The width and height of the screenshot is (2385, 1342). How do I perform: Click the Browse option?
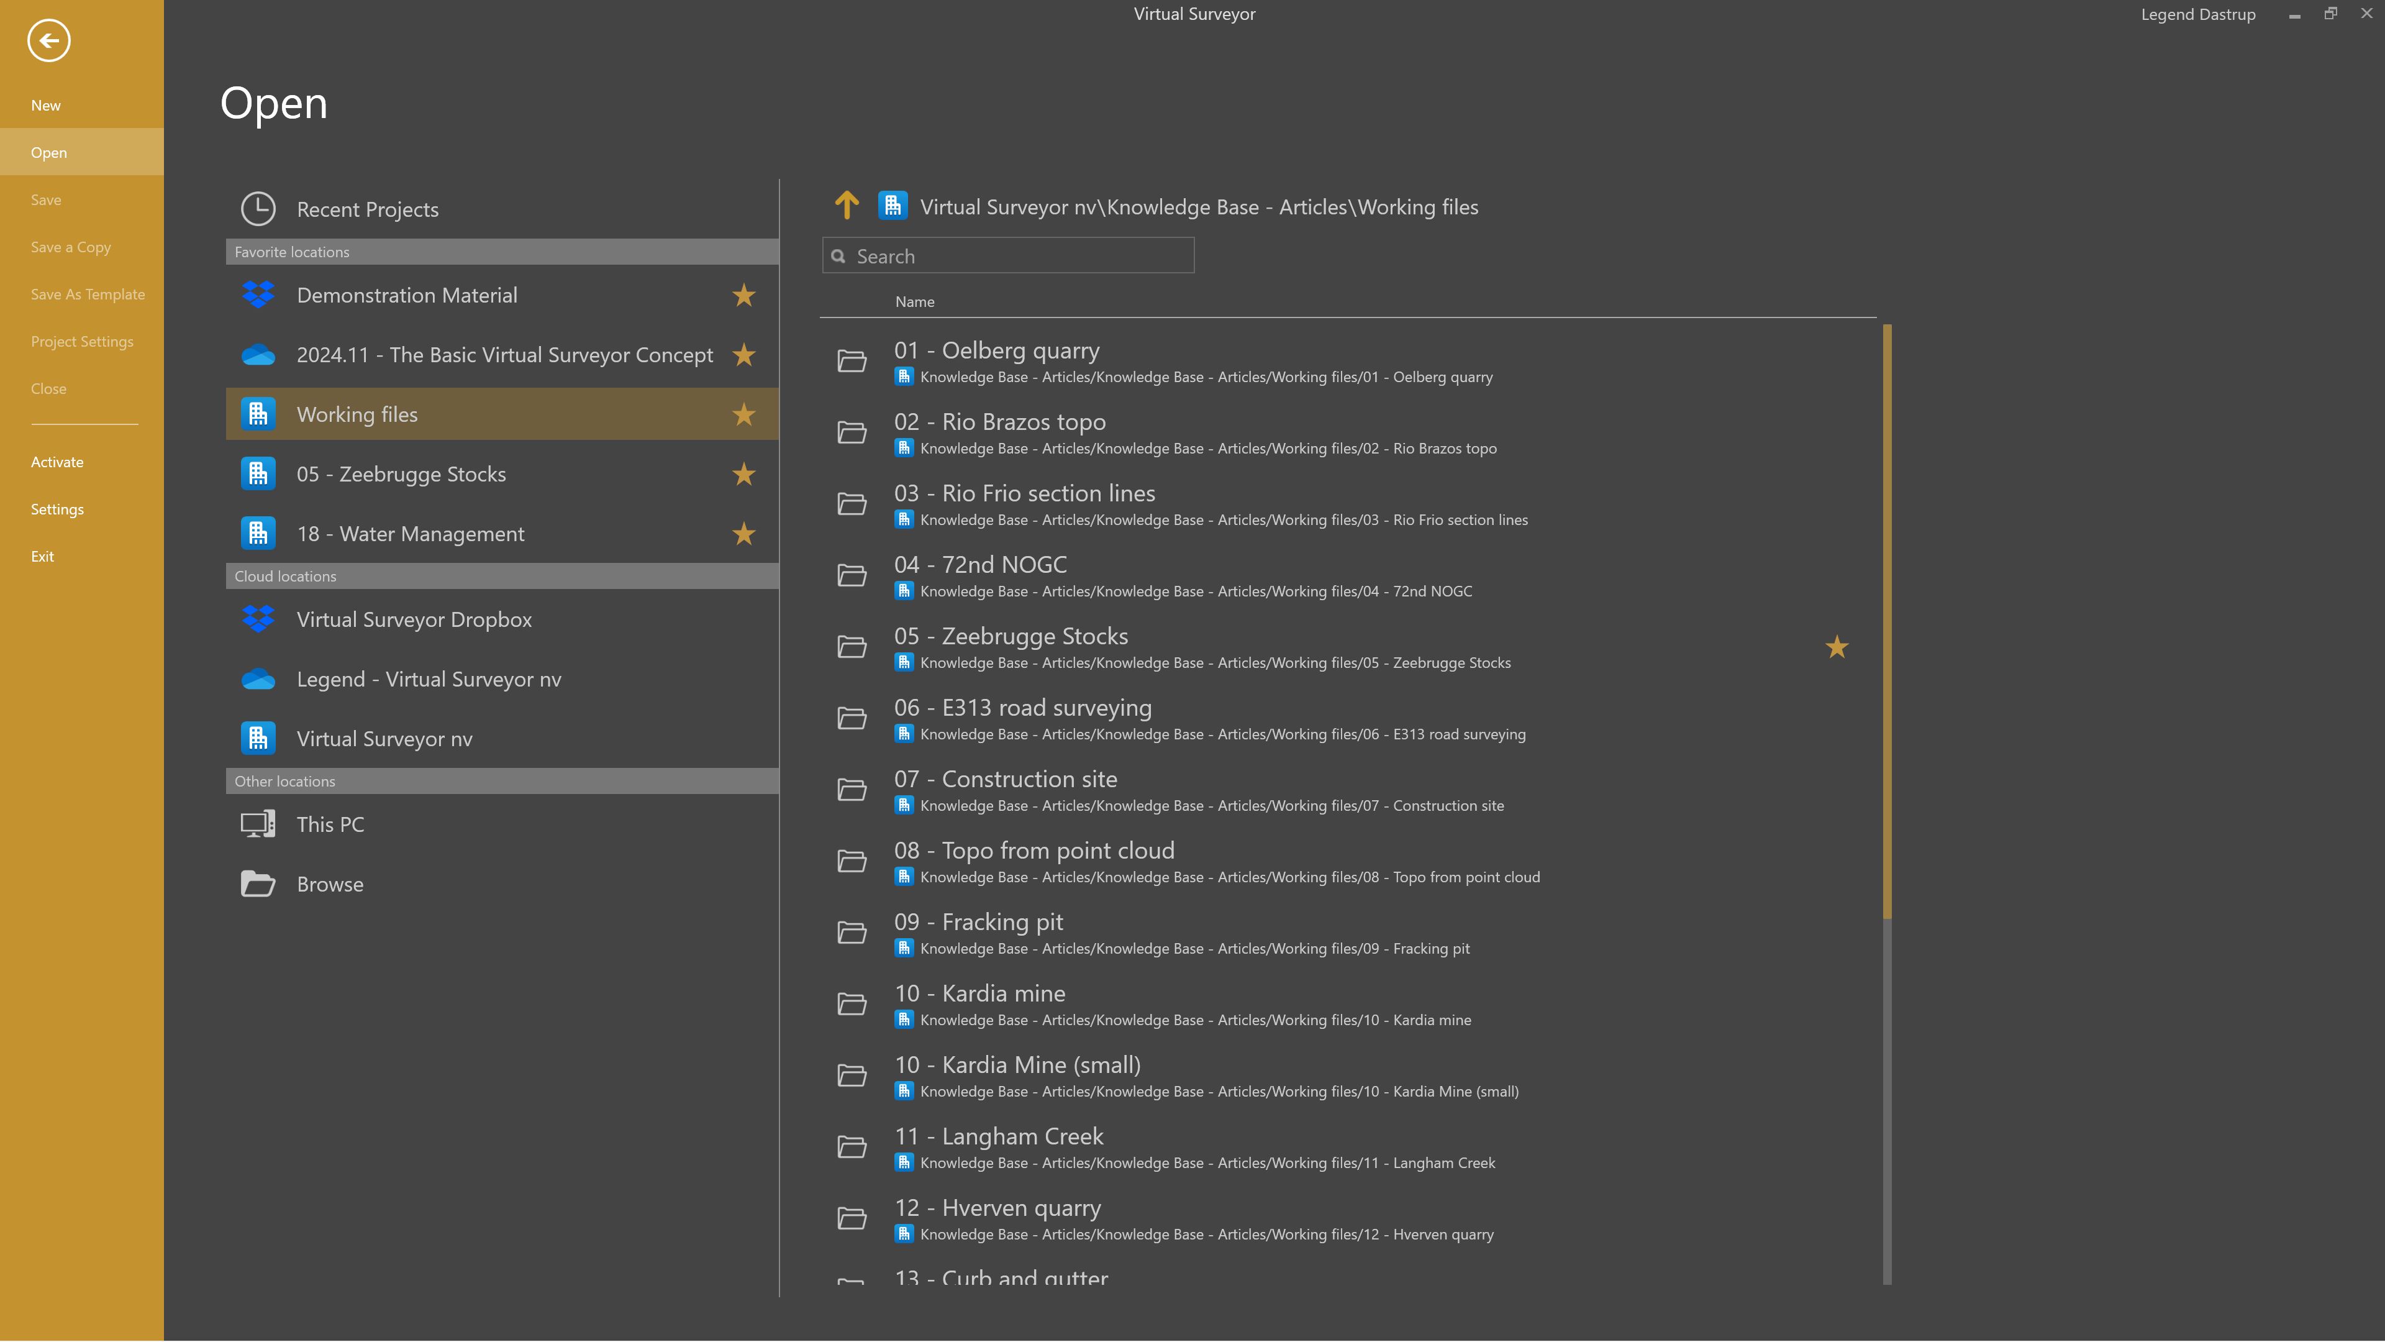pyautogui.click(x=330, y=883)
